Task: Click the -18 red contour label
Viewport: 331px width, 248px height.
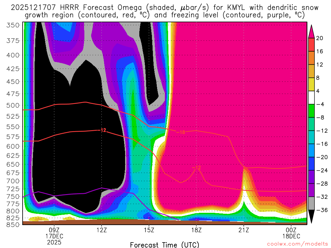Action: click(x=181, y=132)
